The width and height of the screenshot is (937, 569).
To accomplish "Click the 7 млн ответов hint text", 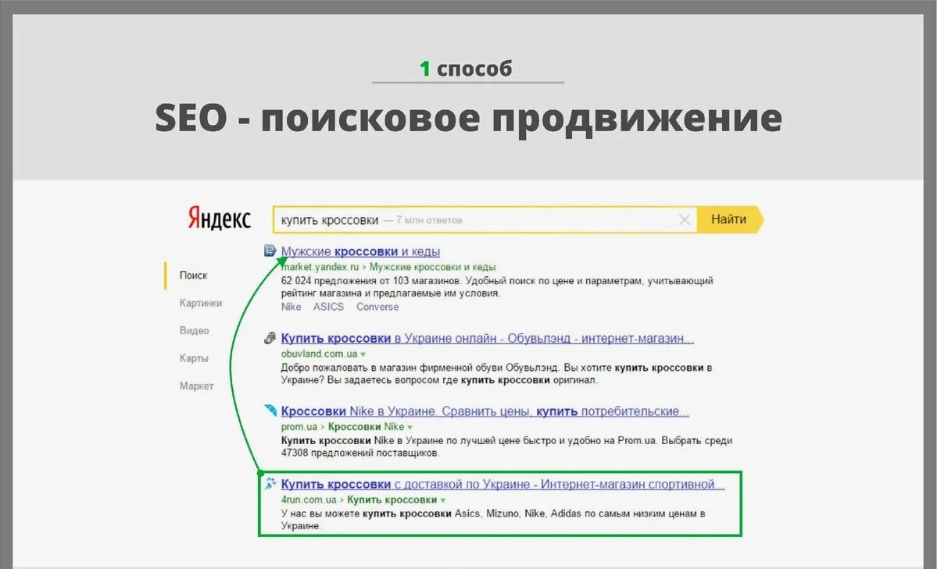I will [429, 220].
